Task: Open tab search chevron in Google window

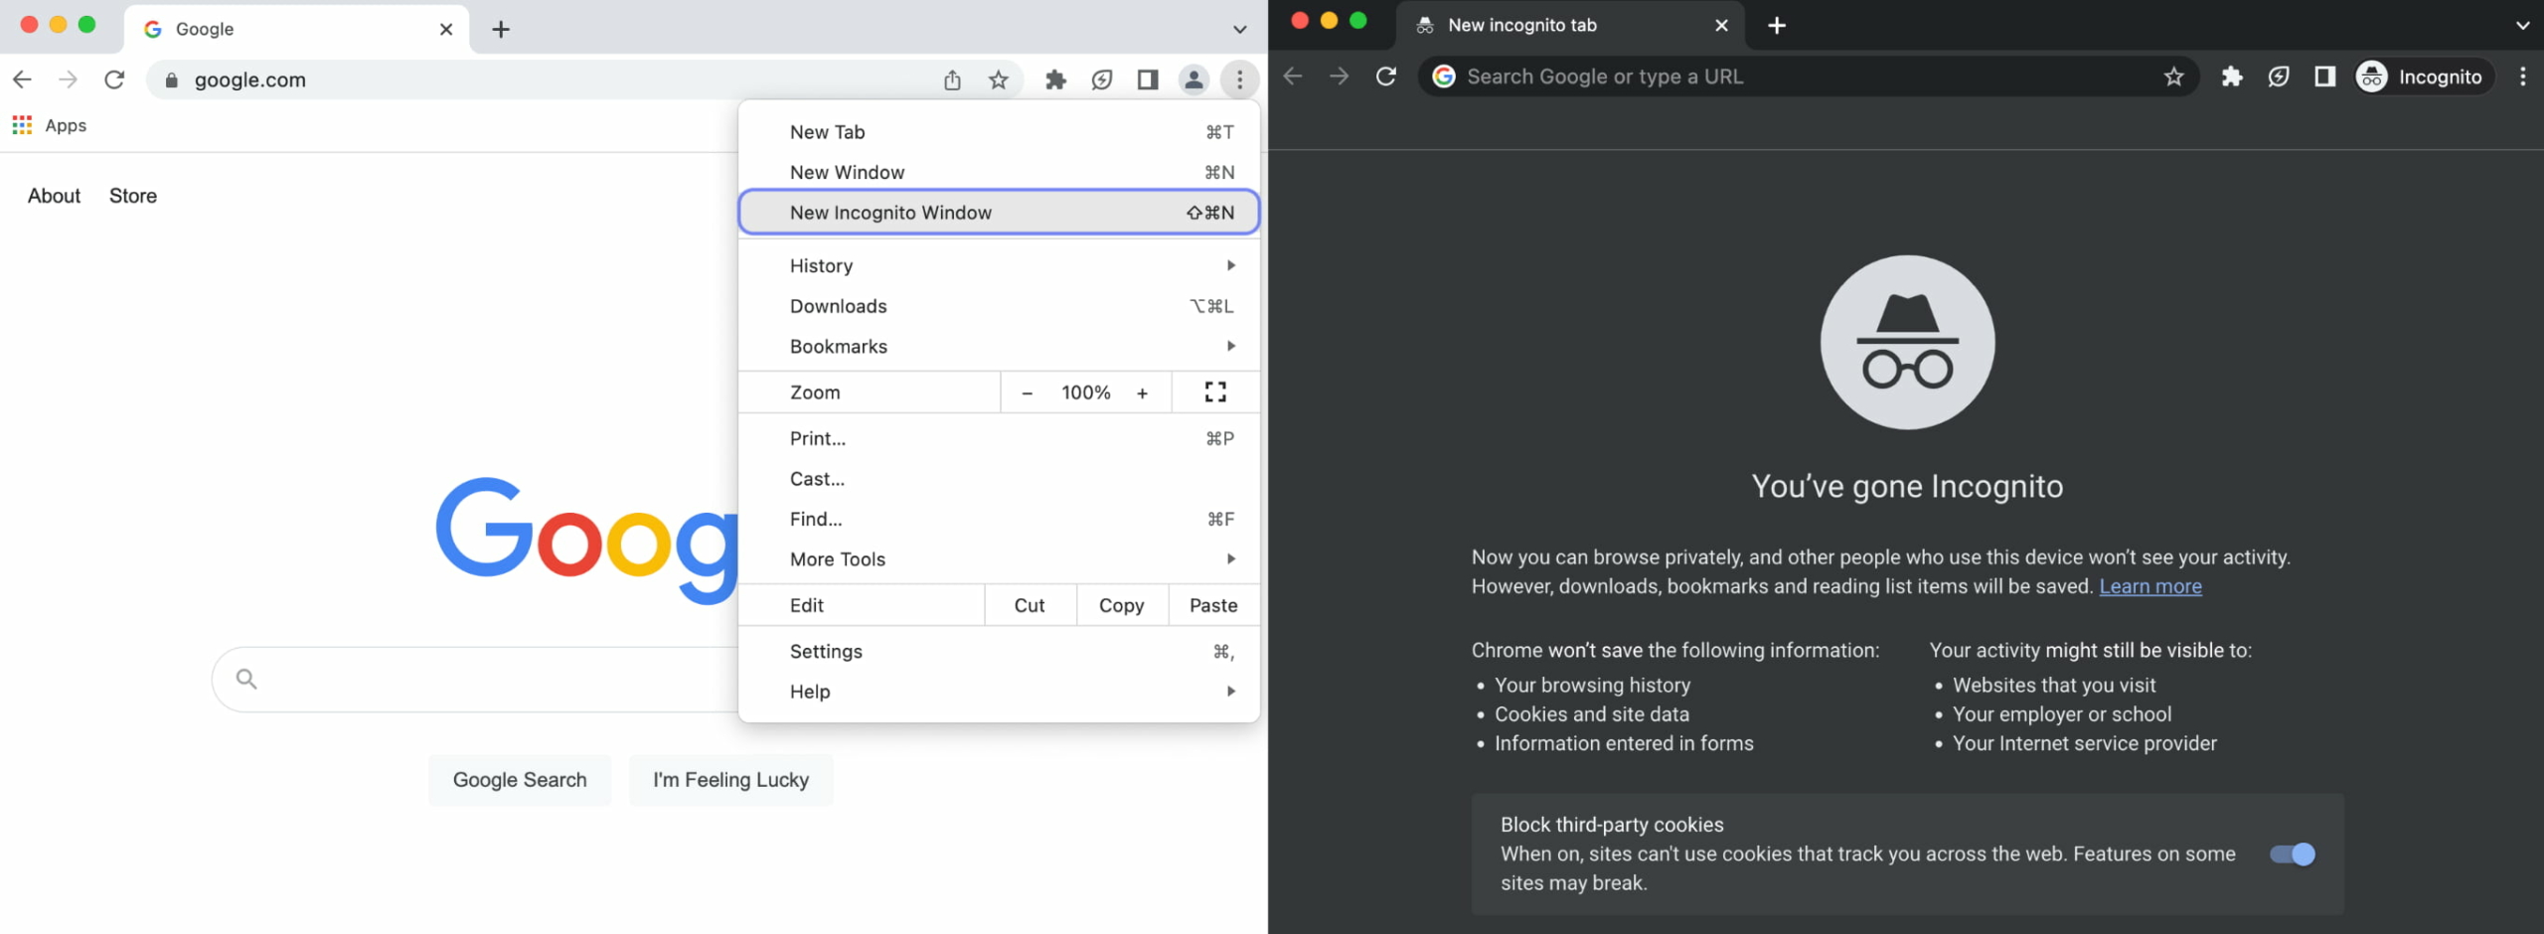Action: pyautogui.click(x=1239, y=29)
